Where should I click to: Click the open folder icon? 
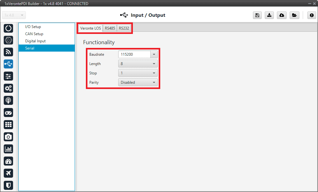pyautogui.click(x=294, y=15)
